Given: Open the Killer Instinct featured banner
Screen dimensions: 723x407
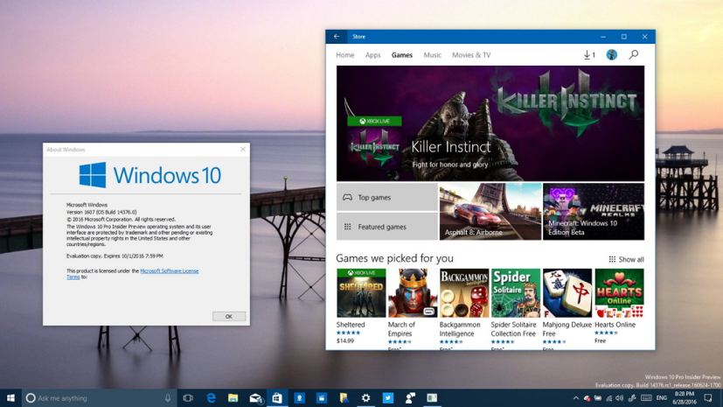Looking at the screenshot, I should click(x=490, y=123).
